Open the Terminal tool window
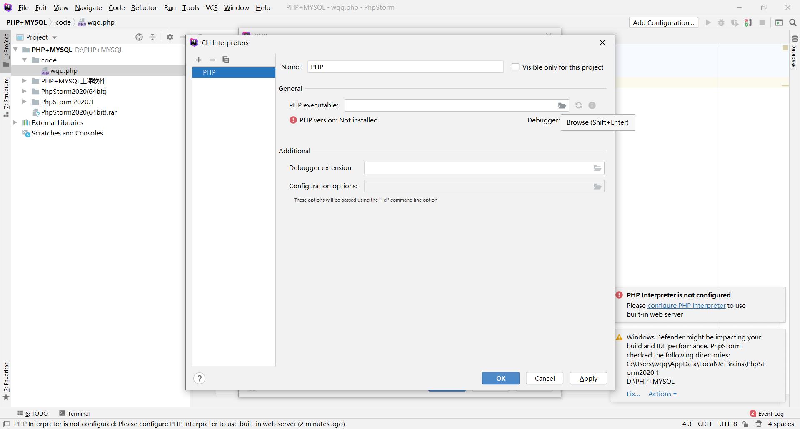This screenshot has height=429, width=800. (75, 414)
